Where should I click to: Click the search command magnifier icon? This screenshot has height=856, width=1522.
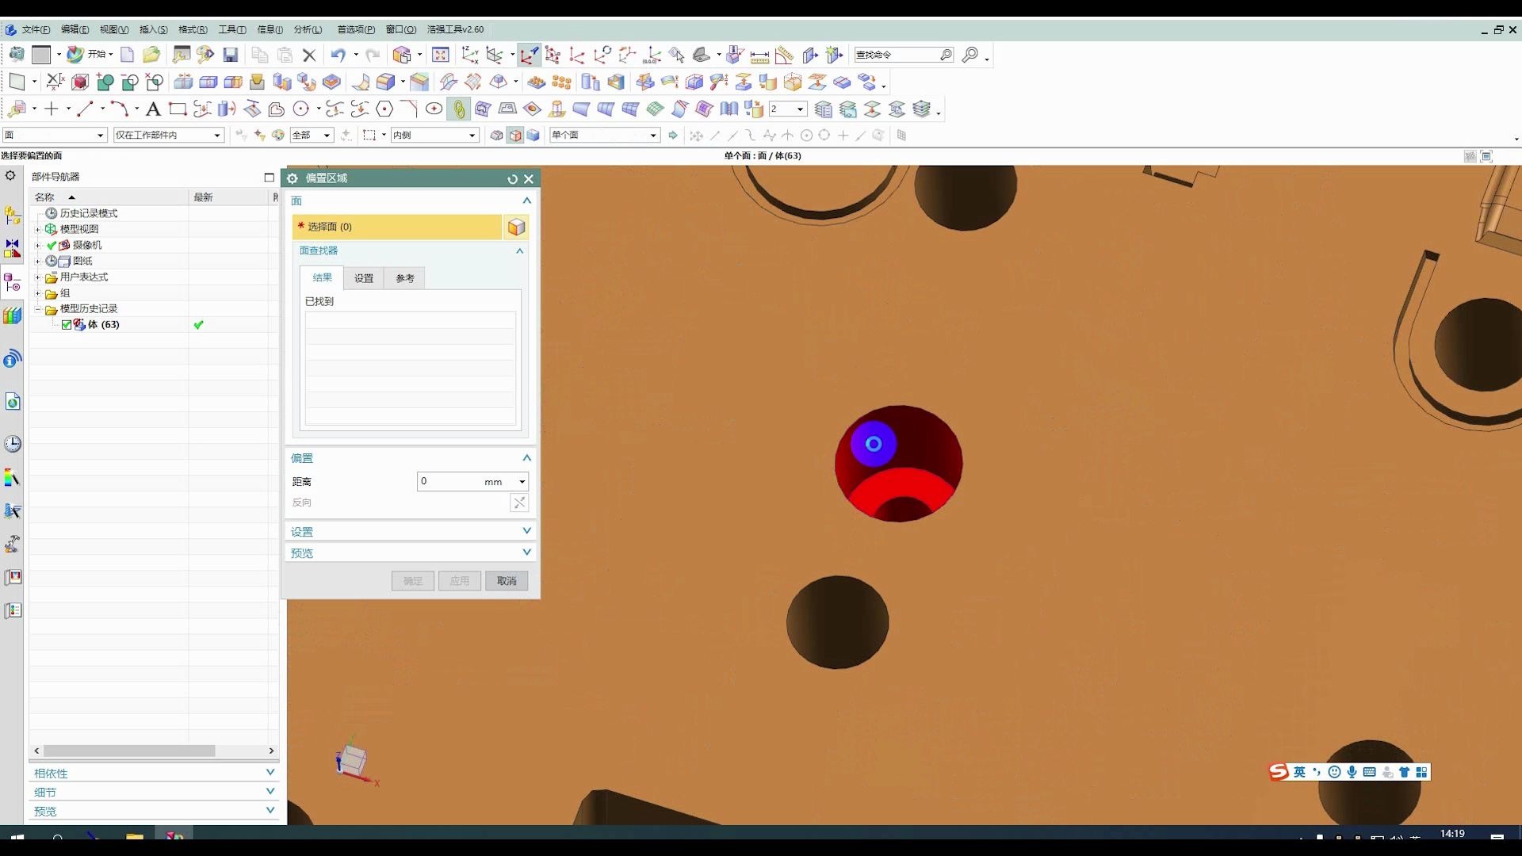point(946,55)
